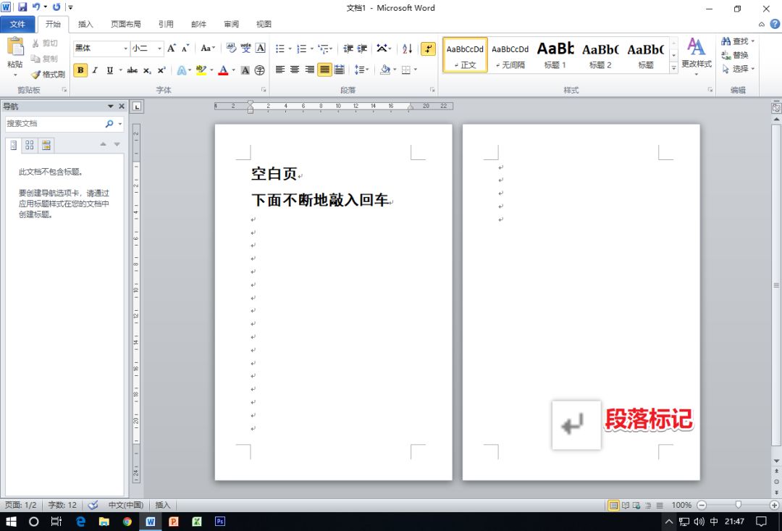Click the Replace button in editing group
Viewport: 782px width, 531px height.
(x=735, y=55)
